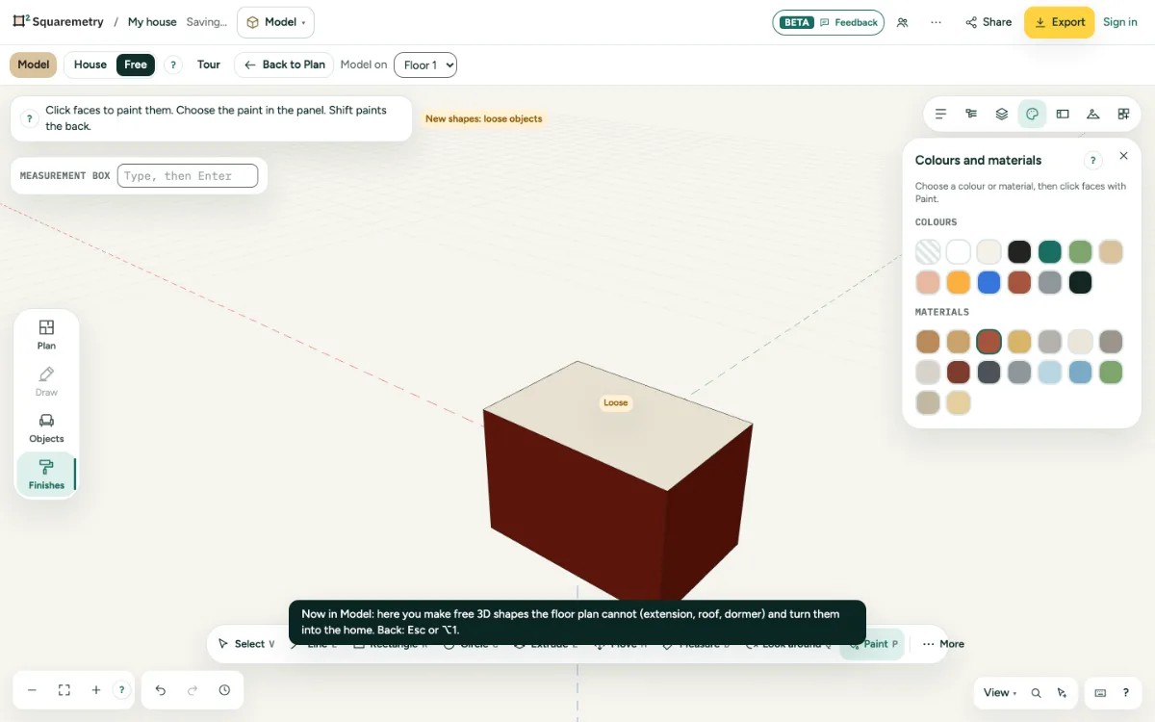The width and height of the screenshot is (1155, 722).
Task: Close the Colours and materials panel
Action: [x=1123, y=156]
